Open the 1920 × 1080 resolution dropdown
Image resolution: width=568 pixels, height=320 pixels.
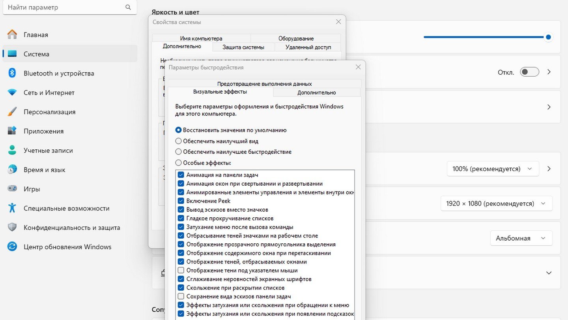coord(497,203)
